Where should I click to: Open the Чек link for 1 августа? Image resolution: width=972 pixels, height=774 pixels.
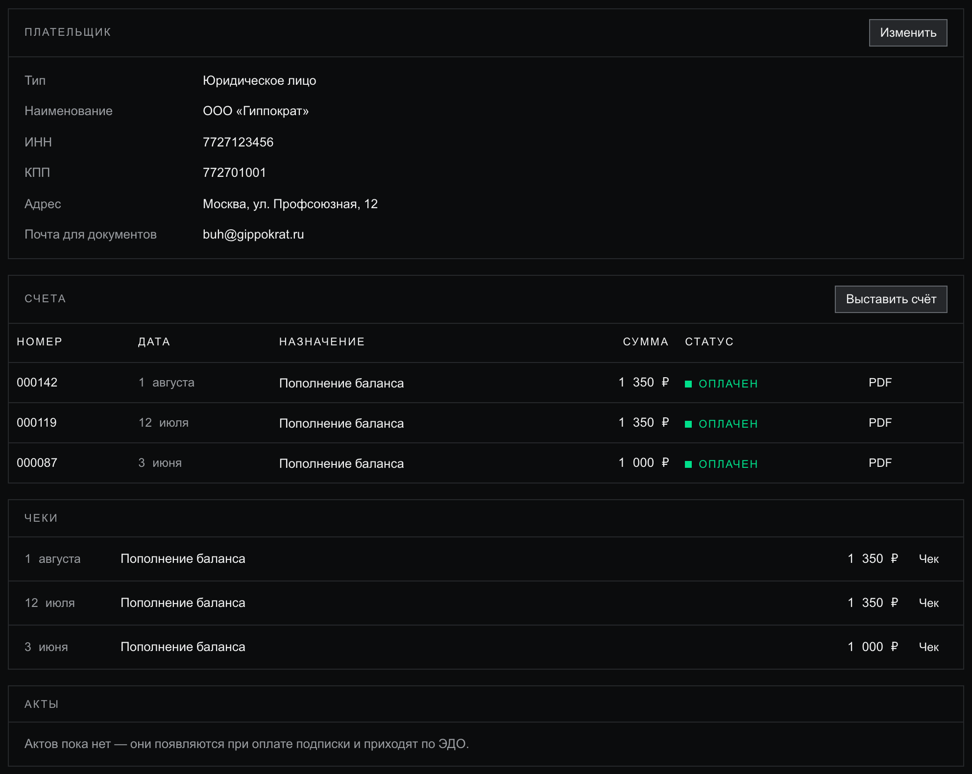coord(928,559)
